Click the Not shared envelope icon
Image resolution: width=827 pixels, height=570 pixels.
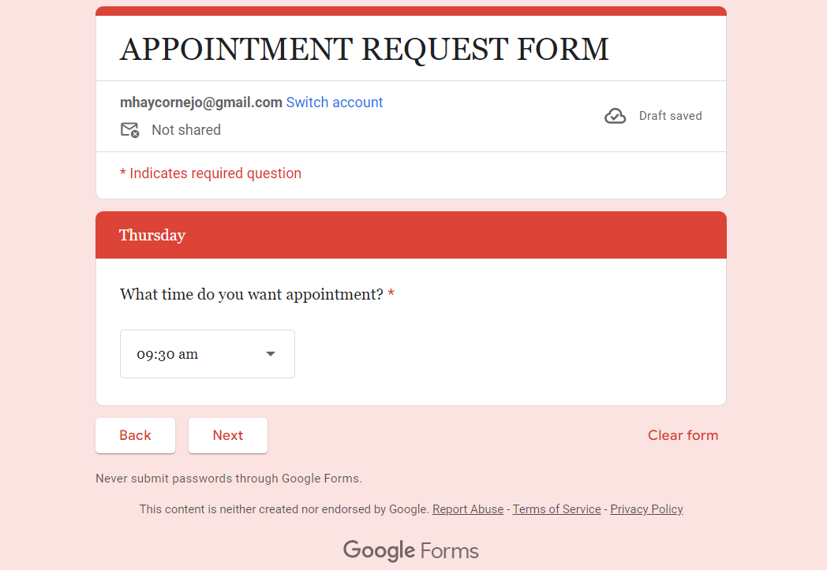click(129, 130)
